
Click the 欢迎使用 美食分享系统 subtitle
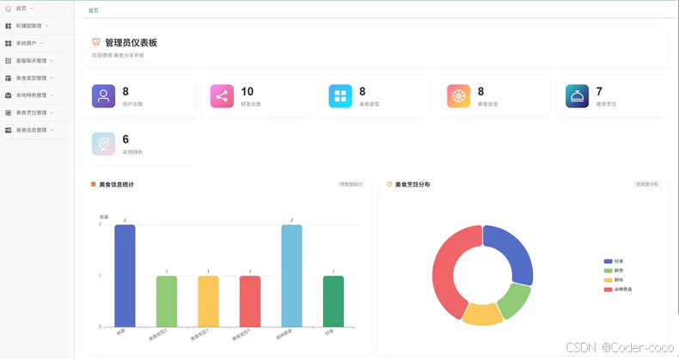coord(118,55)
